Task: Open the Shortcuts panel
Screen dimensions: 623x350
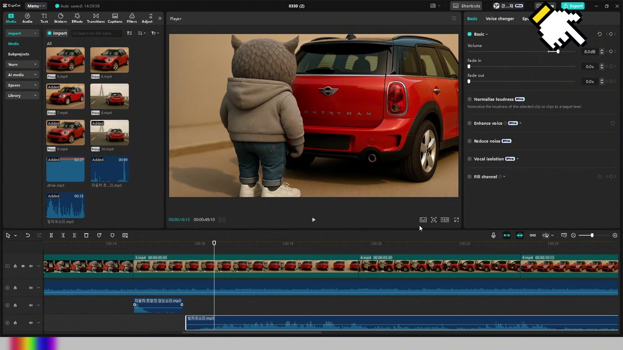Action: [467, 6]
